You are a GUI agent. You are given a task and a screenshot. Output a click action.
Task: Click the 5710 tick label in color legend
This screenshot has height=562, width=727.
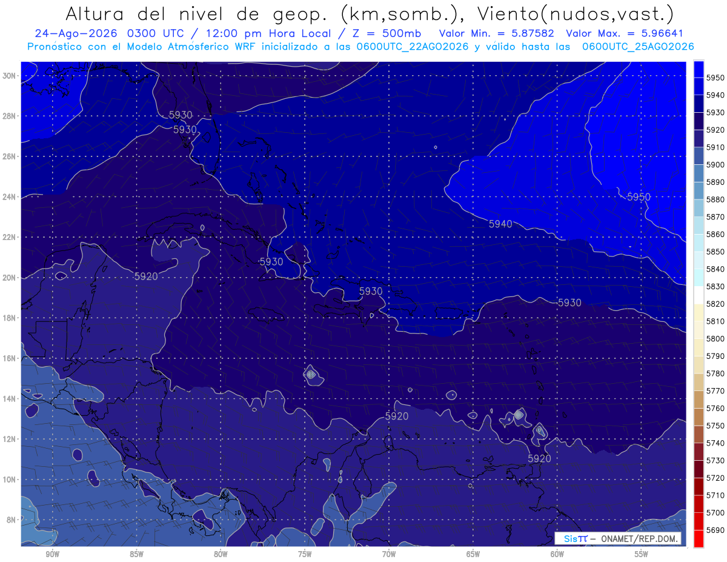tap(715, 495)
